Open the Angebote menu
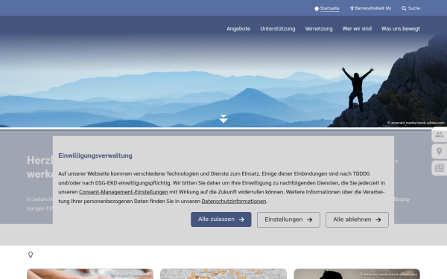The height and width of the screenshot is (279, 447). click(x=238, y=29)
